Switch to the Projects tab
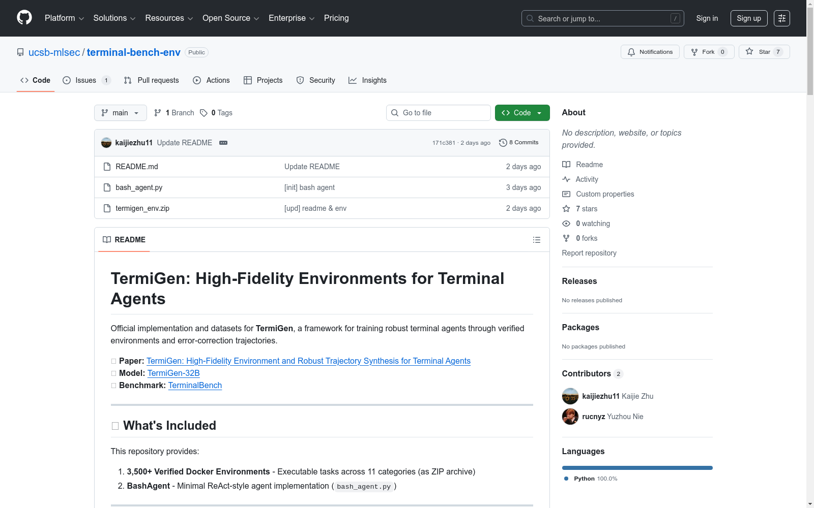 263,80
